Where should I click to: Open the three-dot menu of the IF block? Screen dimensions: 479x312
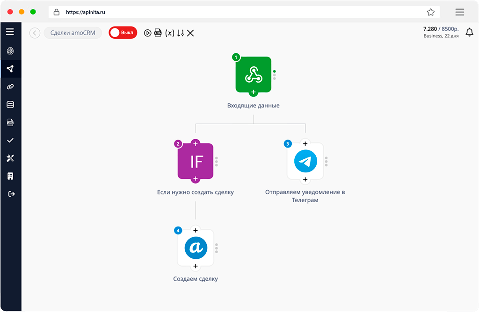coord(217,162)
